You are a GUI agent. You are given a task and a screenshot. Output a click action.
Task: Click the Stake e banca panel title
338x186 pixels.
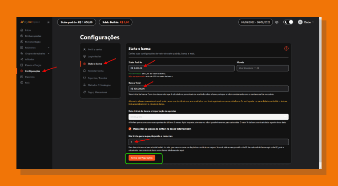tap(140, 49)
